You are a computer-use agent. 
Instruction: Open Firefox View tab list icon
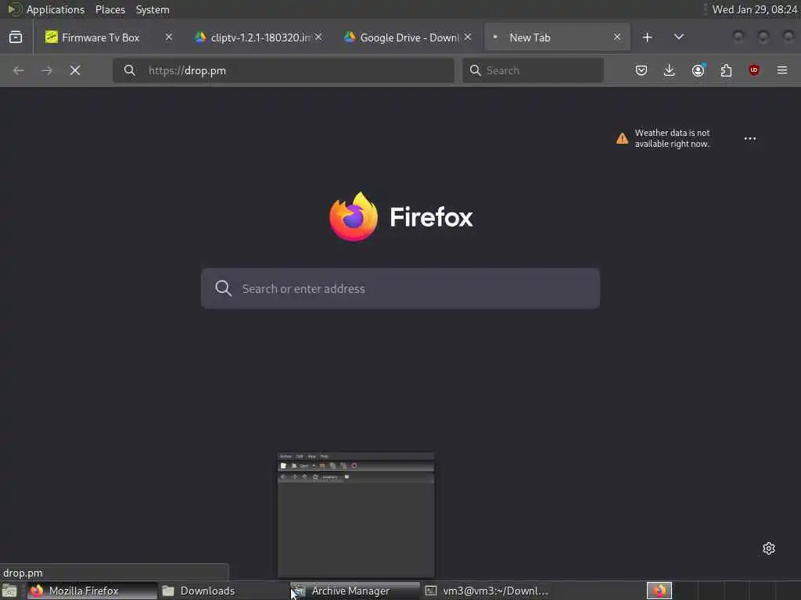click(x=16, y=37)
